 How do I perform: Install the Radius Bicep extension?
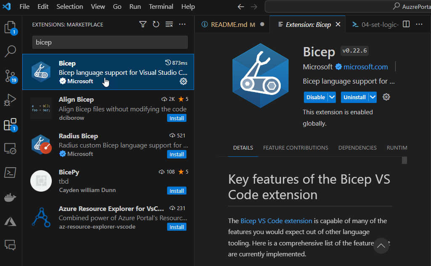coord(177,154)
